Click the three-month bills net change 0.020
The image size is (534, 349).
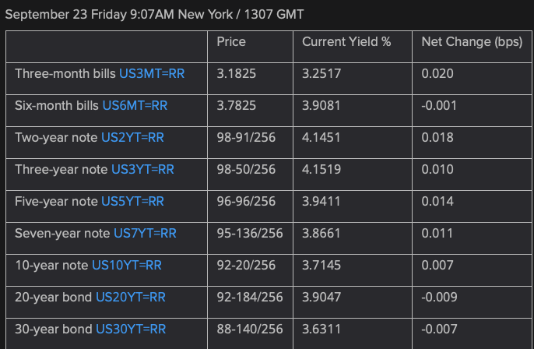(x=437, y=72)
